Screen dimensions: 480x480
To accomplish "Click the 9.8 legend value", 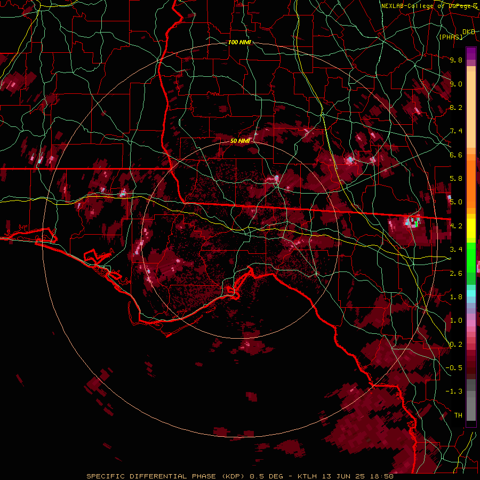I will tap(456, 60).
